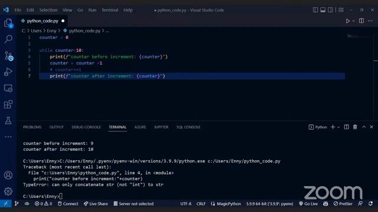Open the Terminal menu
The width and height of the screenshot is (378, 212).
[x=110, y=10]
